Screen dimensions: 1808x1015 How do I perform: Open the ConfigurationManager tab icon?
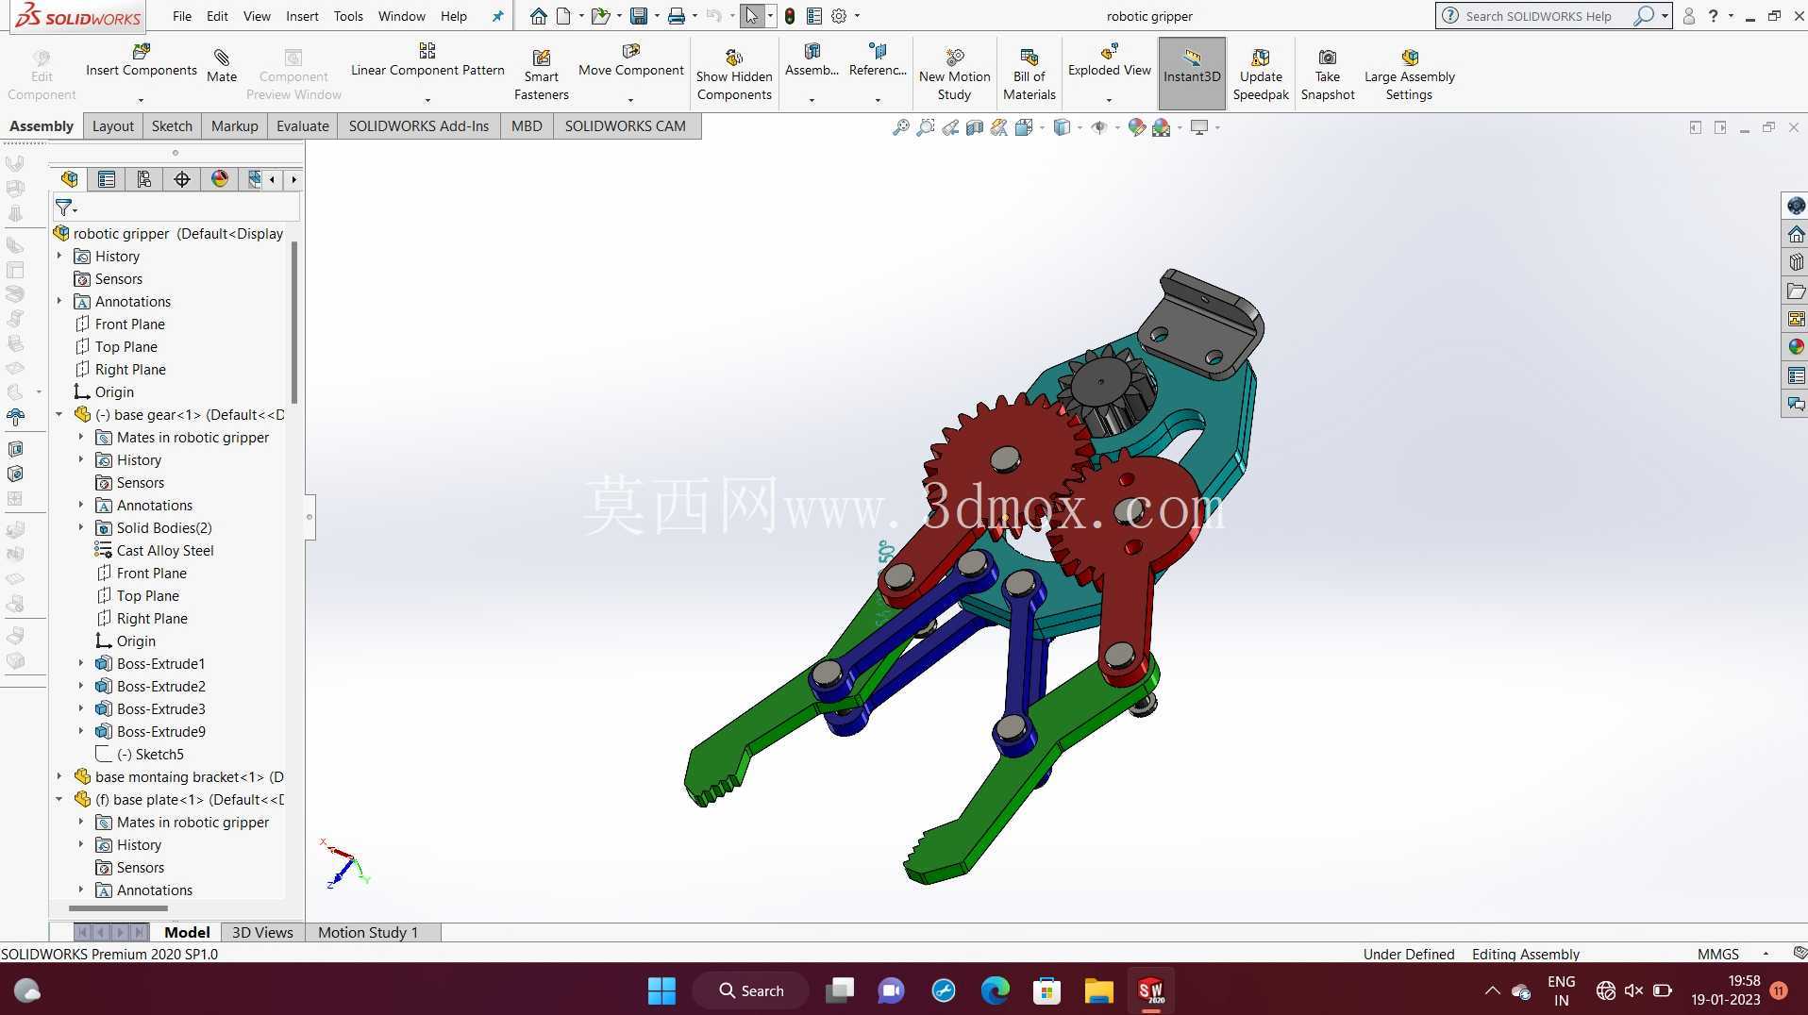click(144, 179)
